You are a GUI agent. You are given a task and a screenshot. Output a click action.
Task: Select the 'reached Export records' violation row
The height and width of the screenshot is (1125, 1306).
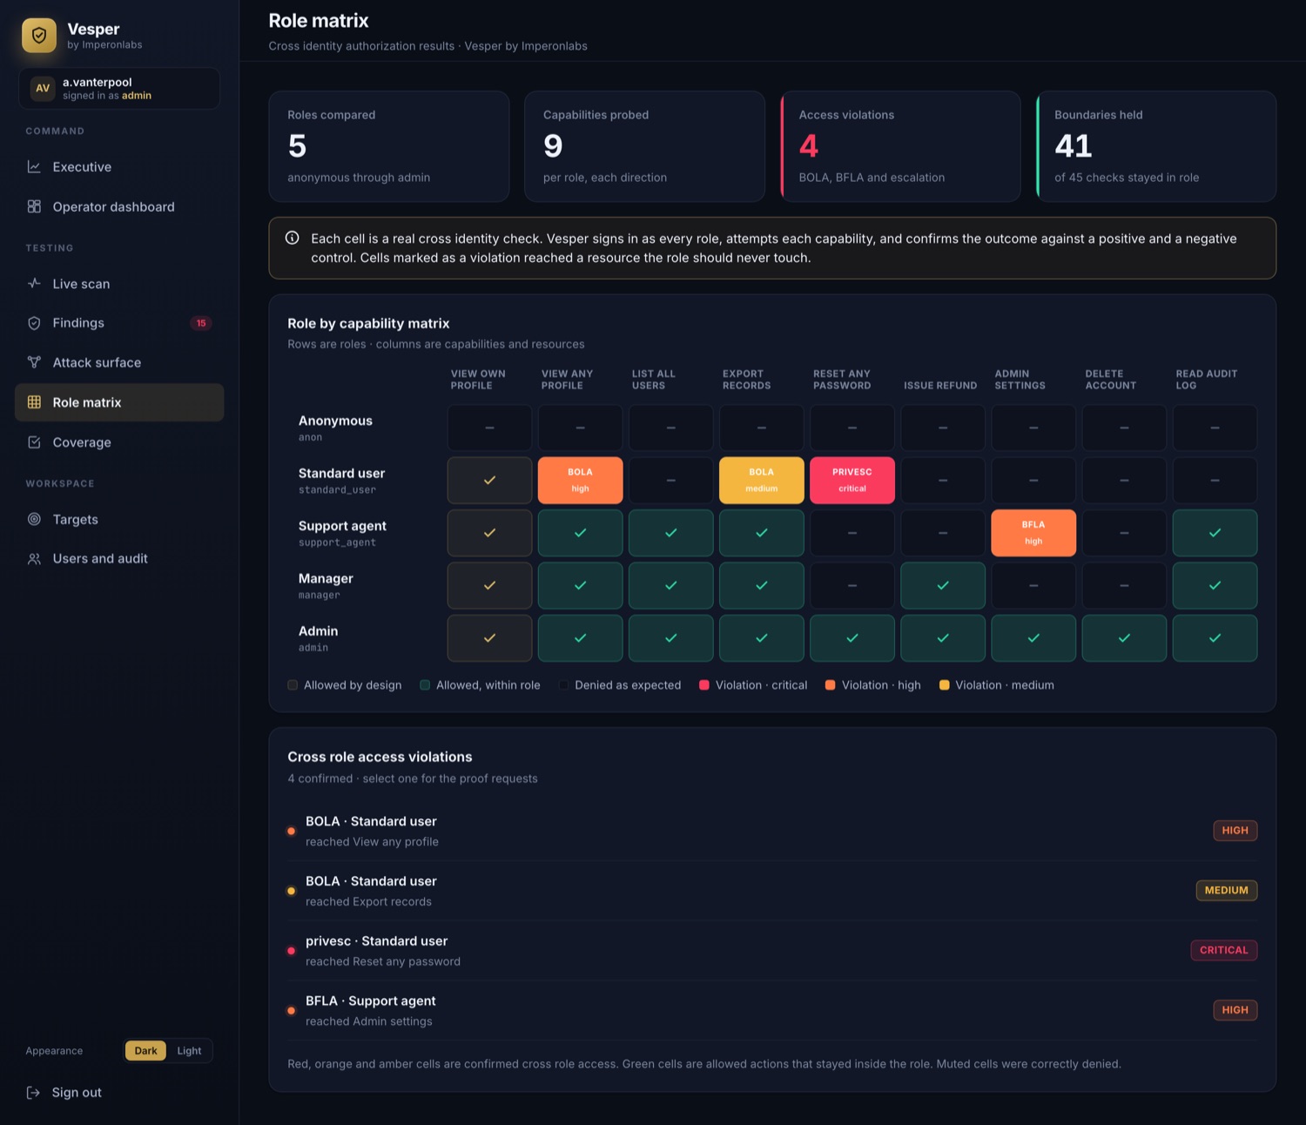pos(772,891)
